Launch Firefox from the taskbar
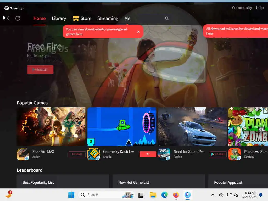The image size is (268, 201). [x=176, y=195]
